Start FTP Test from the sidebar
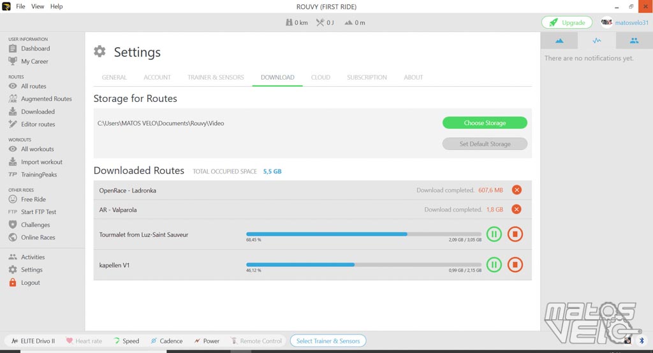653x353 pixels. point(38,212)
